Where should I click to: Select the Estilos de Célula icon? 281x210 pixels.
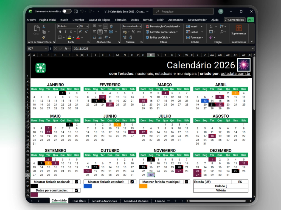click(x=147, y=38)
